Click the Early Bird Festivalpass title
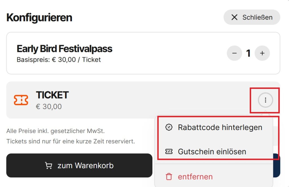 point(65,49)
